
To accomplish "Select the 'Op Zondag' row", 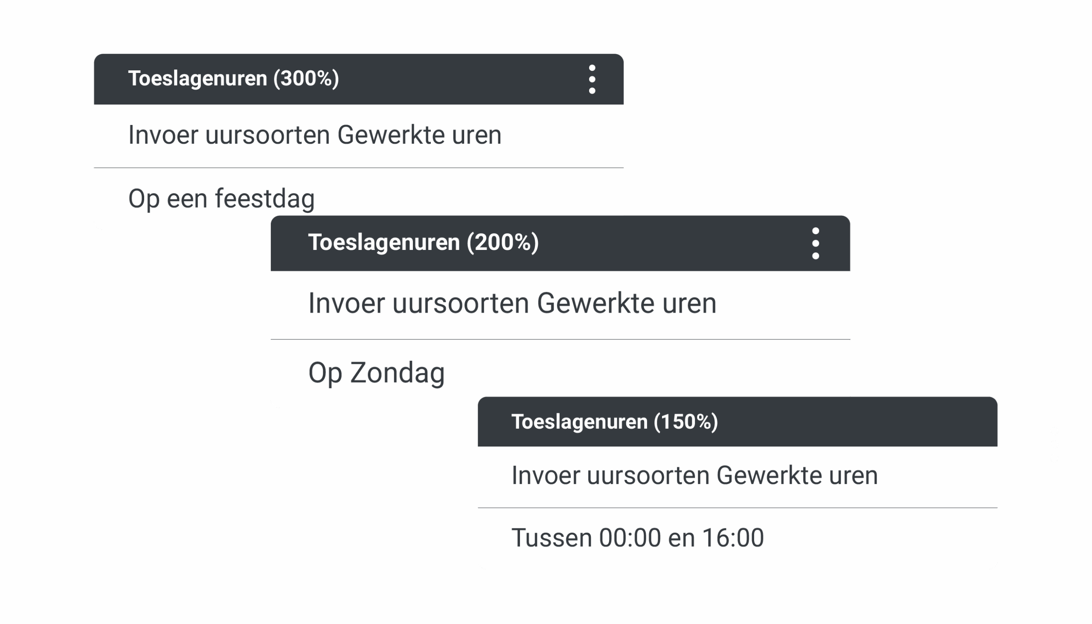I will 376,373.
